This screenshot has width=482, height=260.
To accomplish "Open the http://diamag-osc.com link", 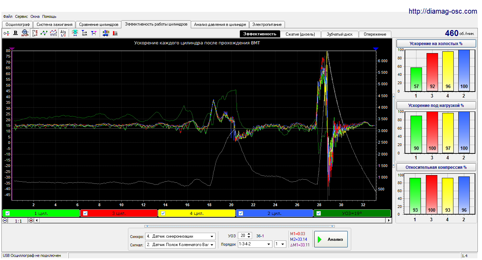I will (x=443, y=12).
